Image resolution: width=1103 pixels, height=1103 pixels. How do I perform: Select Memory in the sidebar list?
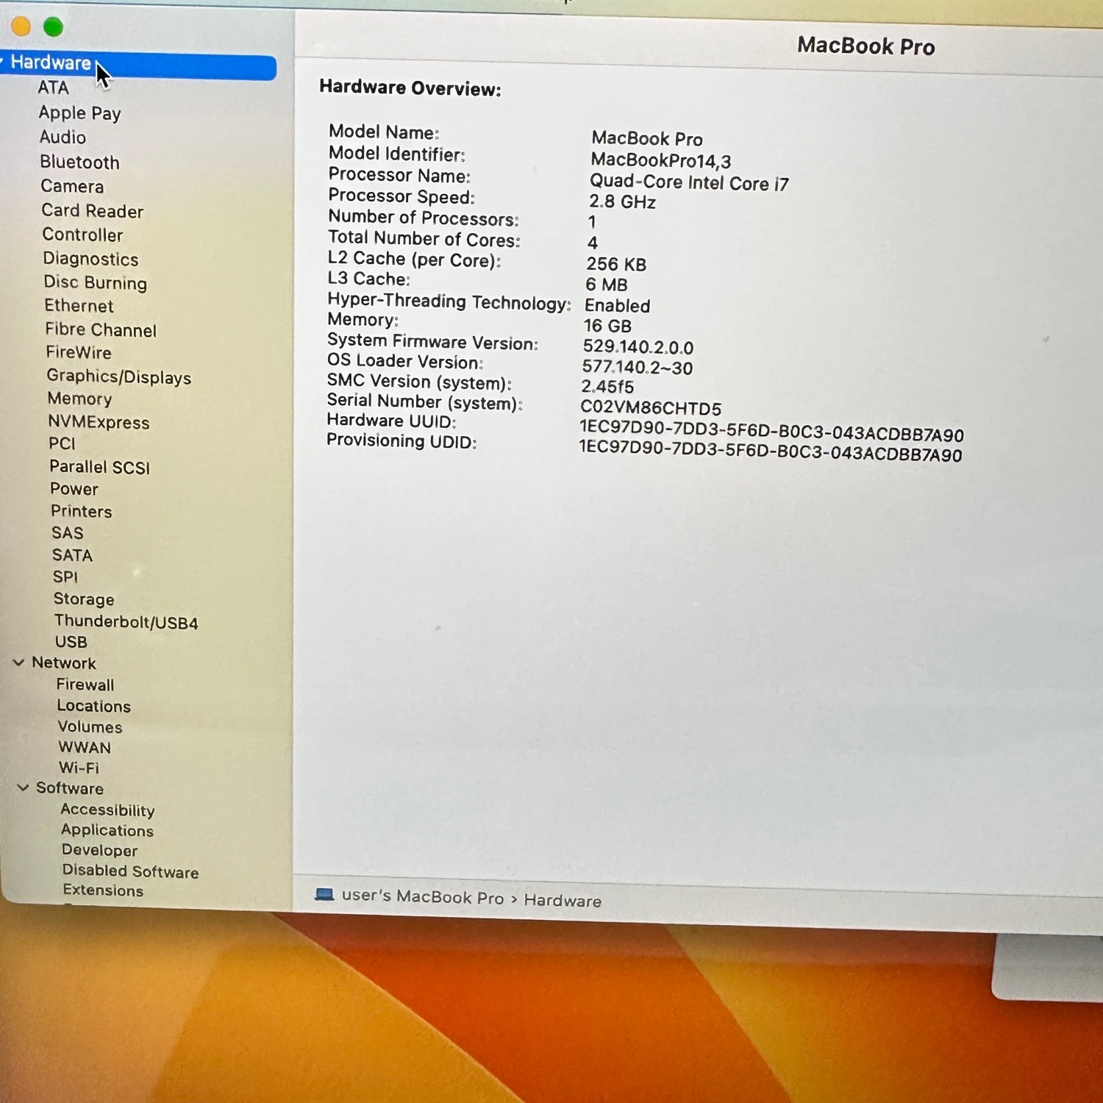(x=79, y=399)
